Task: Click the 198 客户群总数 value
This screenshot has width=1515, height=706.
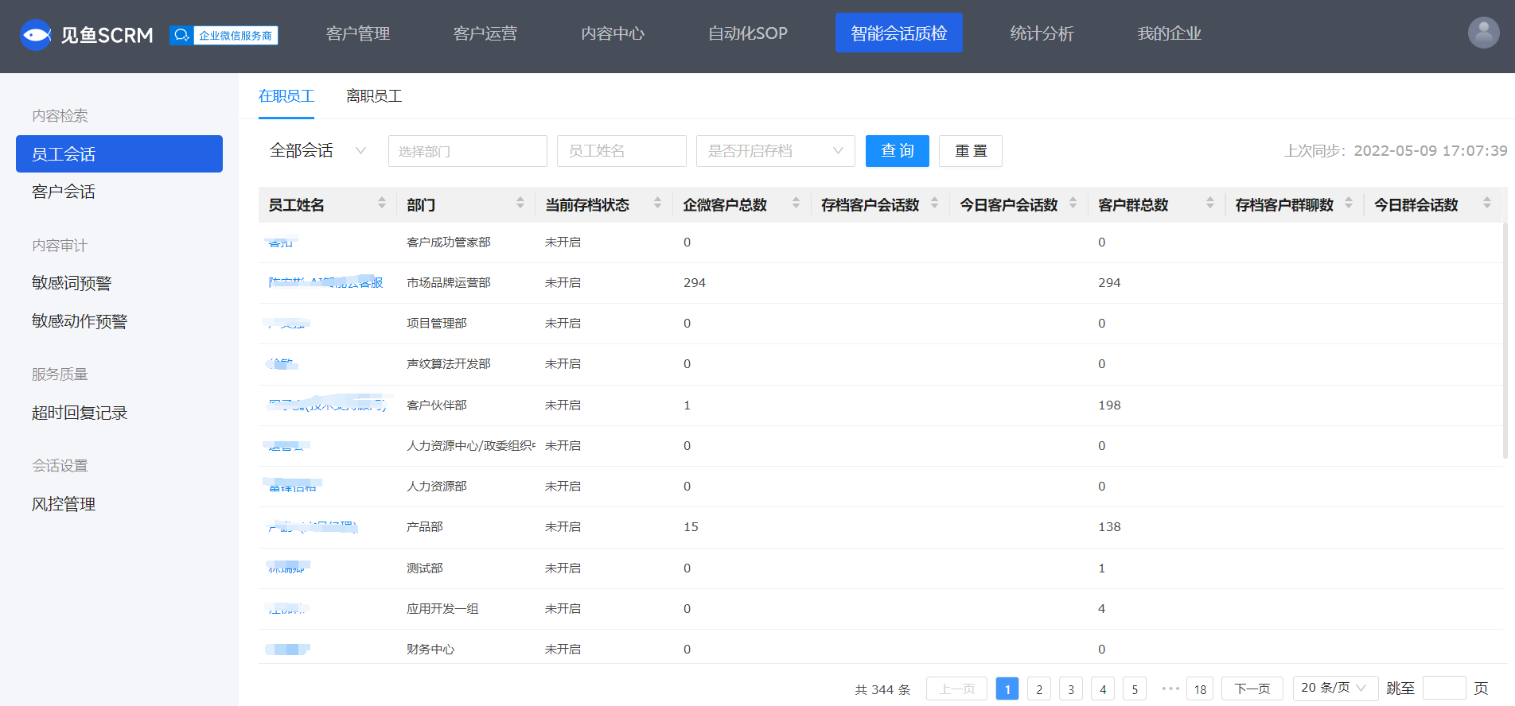Action: pos(1109,405)
